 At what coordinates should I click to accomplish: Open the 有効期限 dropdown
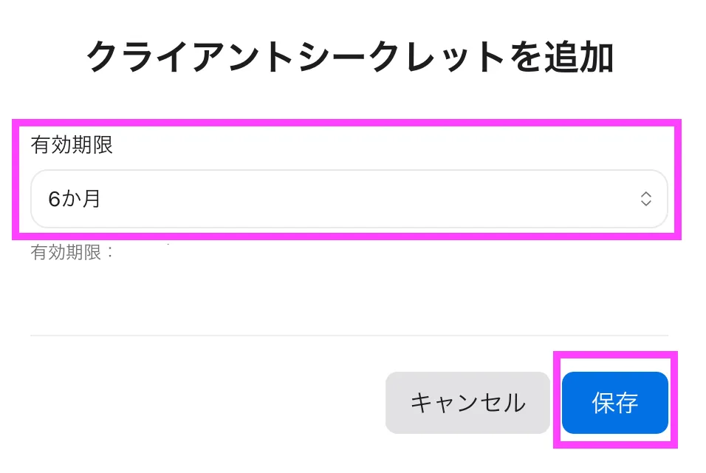click(349, 199)
